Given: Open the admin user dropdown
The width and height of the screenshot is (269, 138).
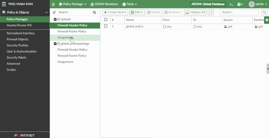Looking at the screenshot, I should [x=261, y=4].
